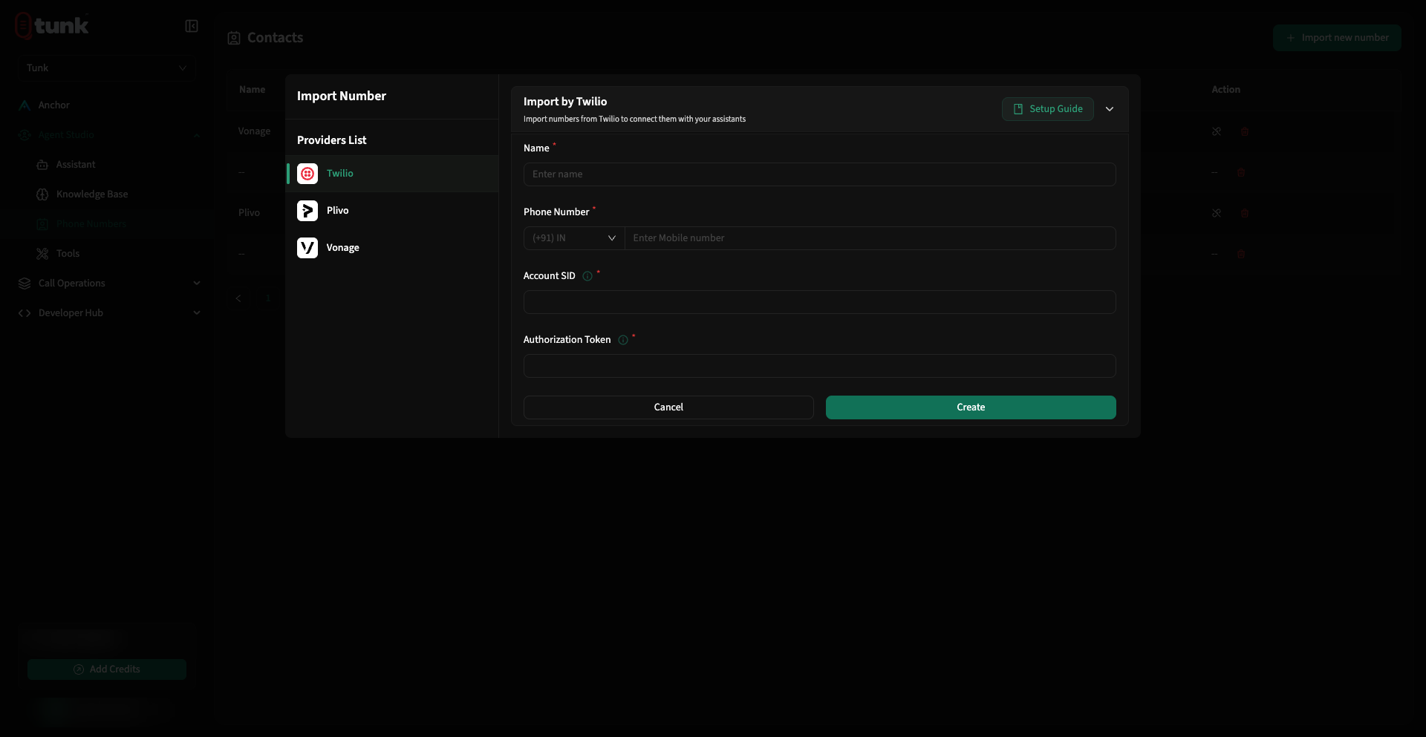Viewport: 1426px width, 737px height.
Task: Select the Vonage provider
Action: click(x=392, y=248)
